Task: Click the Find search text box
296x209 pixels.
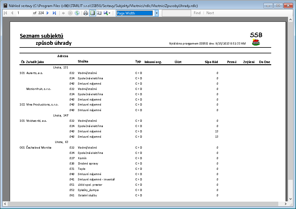Action: point(176,13)
